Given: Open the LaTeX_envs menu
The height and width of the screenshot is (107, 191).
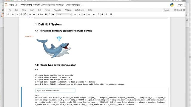Looking at the screenshot, I should click(x=80, y=10).
